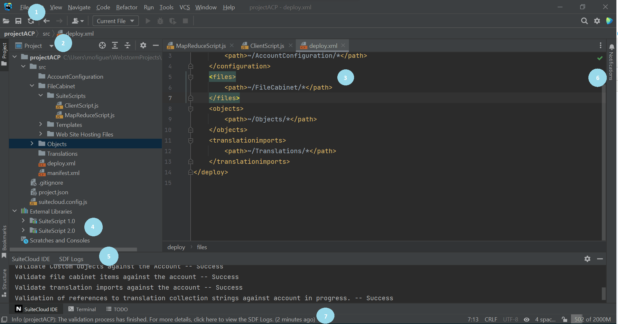The image size is (618, 324).
Task: Click the Run with Coverage icon
Action: click(173, 21)
